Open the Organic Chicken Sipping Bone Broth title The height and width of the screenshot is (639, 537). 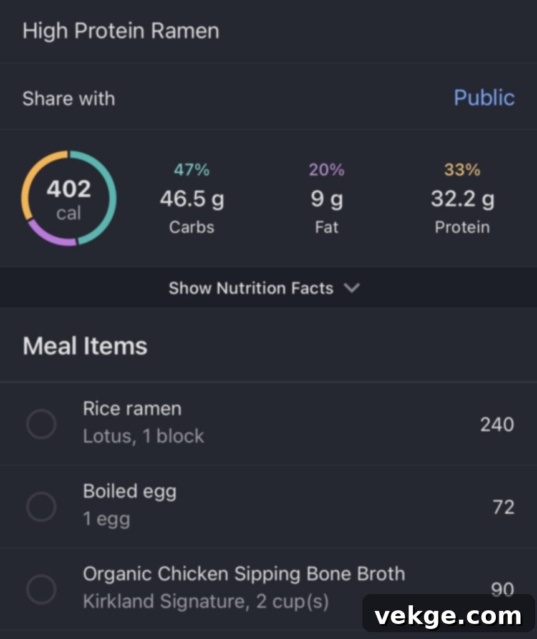tap(244, 574)
